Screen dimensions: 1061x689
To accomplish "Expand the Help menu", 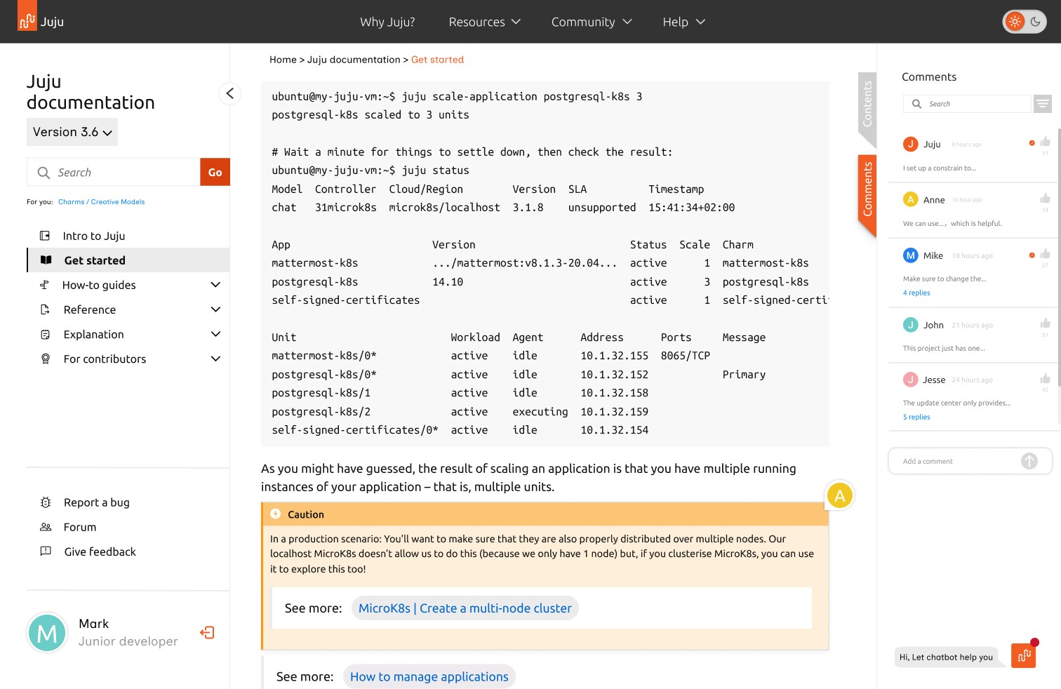I will coord(683,22).
